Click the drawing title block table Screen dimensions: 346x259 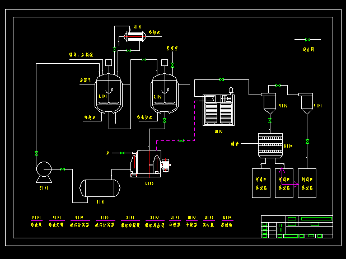click(297, 227)
